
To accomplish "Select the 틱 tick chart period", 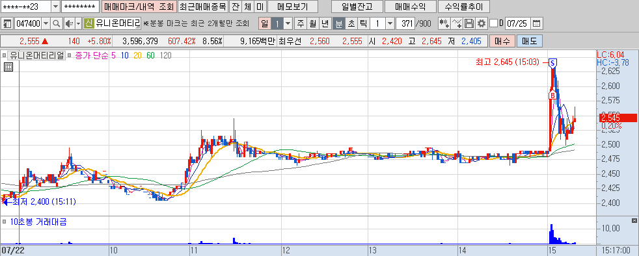I will point(363,23).
